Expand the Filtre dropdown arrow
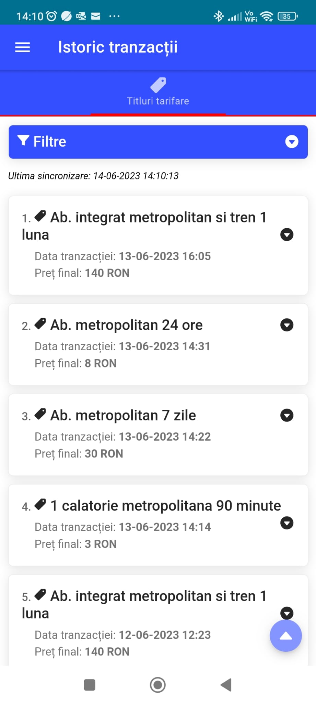Viewport: 316px width, 704px height. point(292,142)
